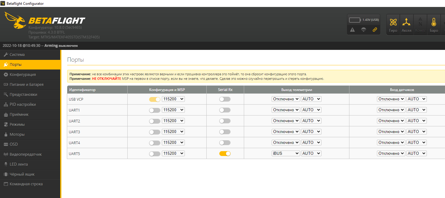Click the compass sensor icon

[420, 22]
